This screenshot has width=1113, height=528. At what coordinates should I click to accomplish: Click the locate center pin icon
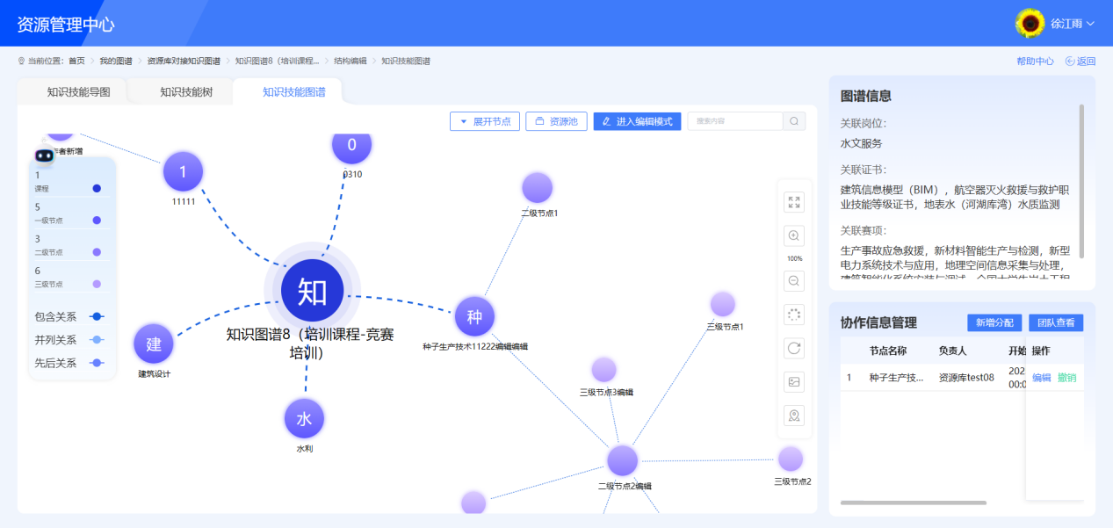click(794, 416)
